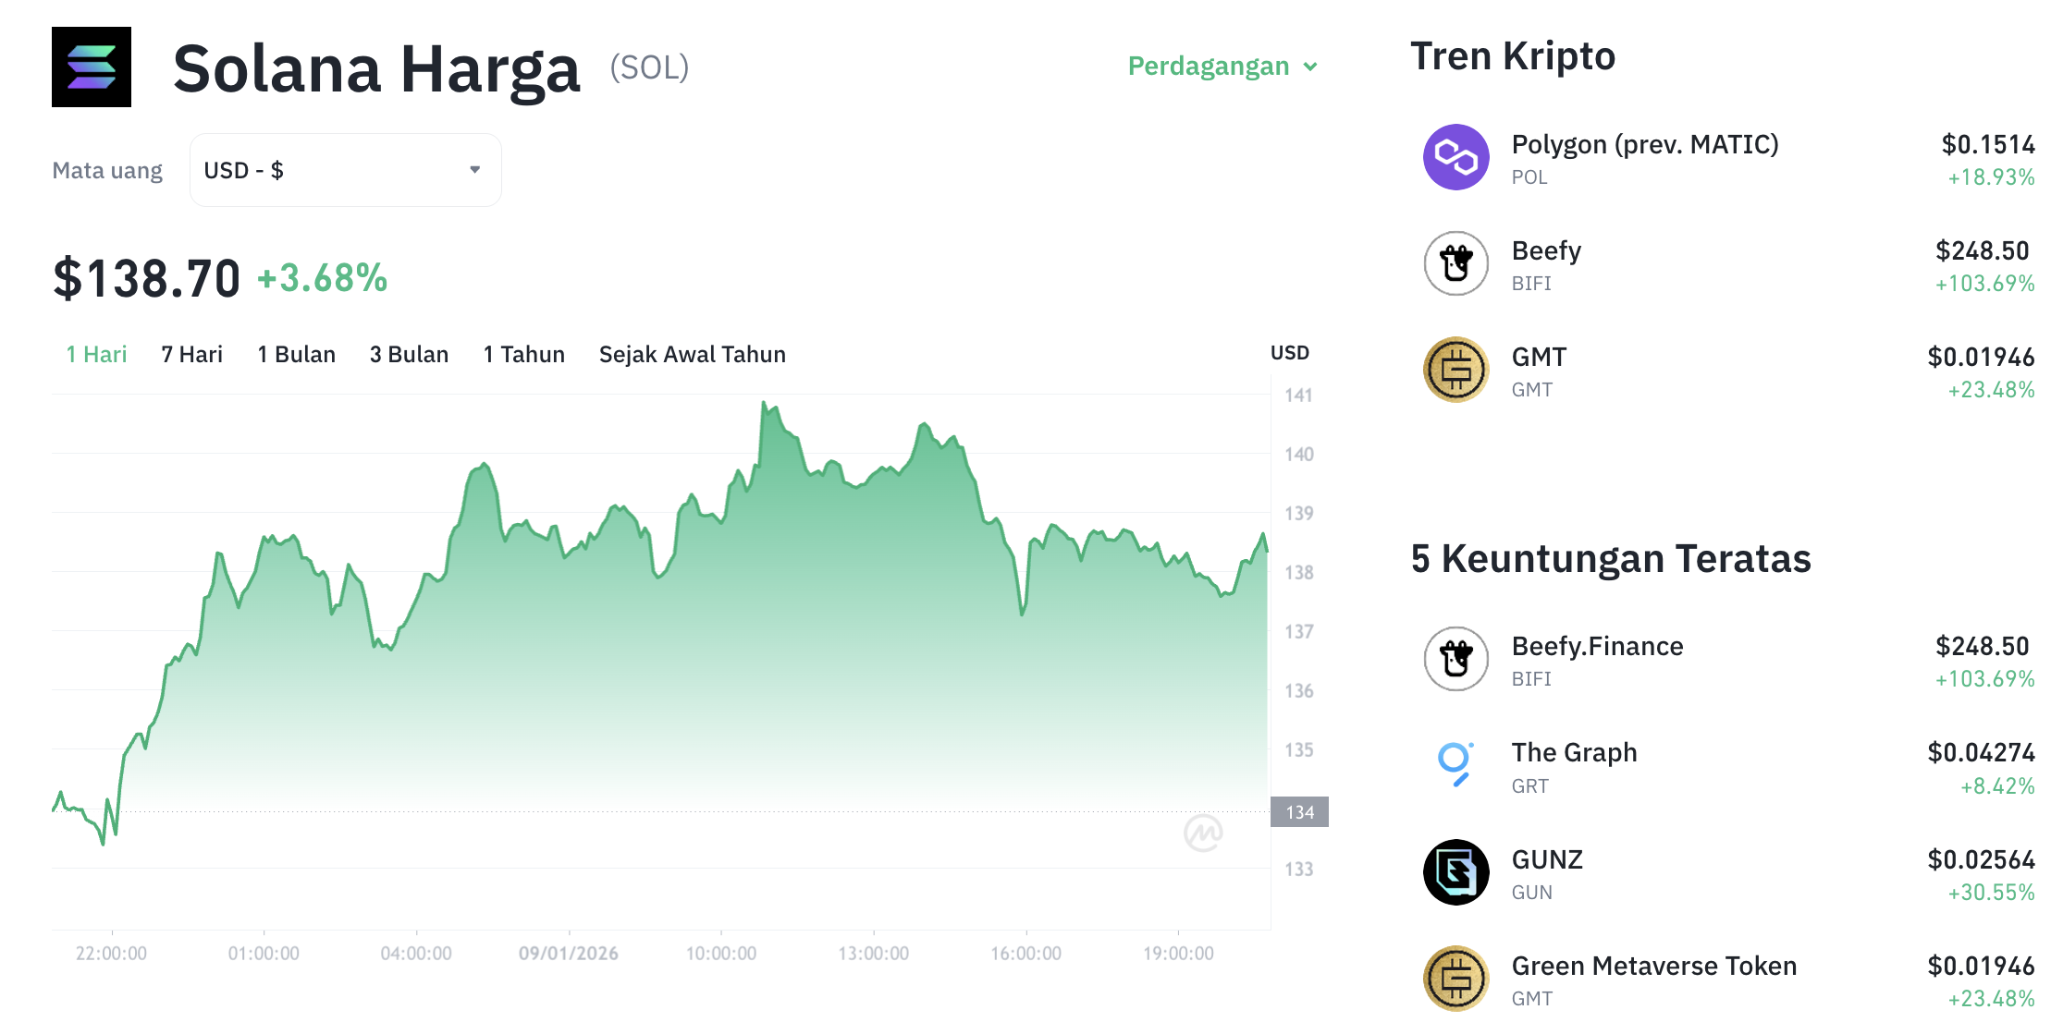Click the chevron next to USD - $
Screen dimensions: 2051x1022
pyautogui.click(x=474, y=169)
